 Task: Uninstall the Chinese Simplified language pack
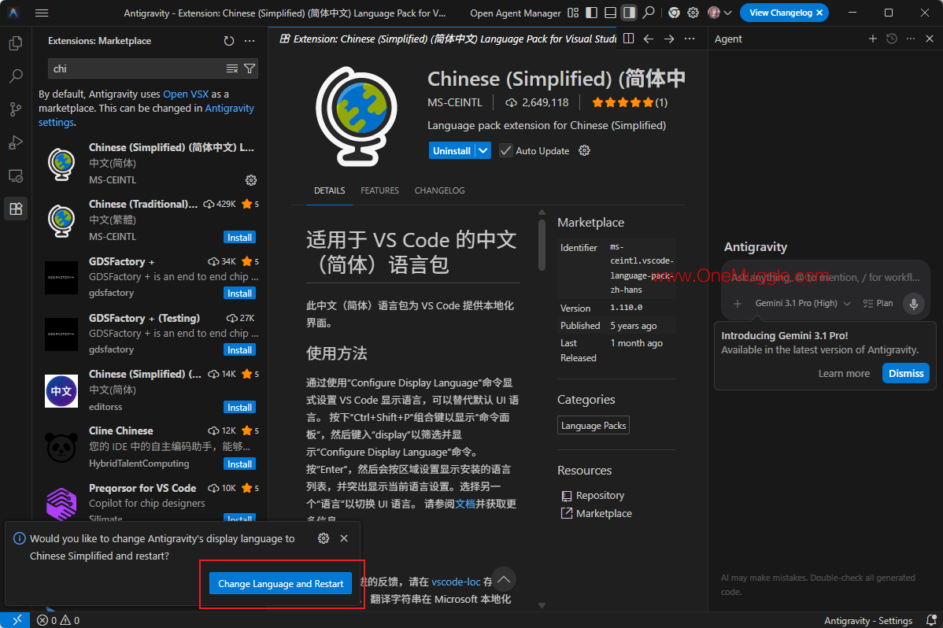click(x=452, y=150)
